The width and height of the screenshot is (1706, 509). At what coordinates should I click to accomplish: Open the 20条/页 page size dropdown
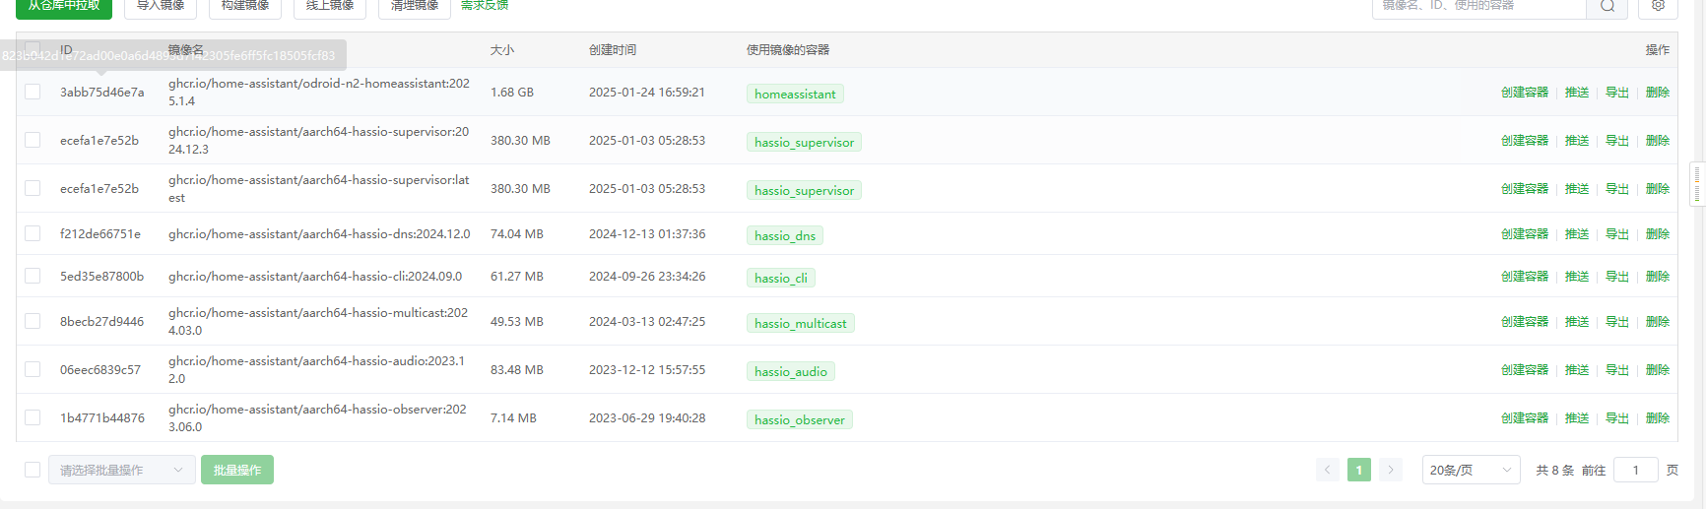pos(1471,470)
